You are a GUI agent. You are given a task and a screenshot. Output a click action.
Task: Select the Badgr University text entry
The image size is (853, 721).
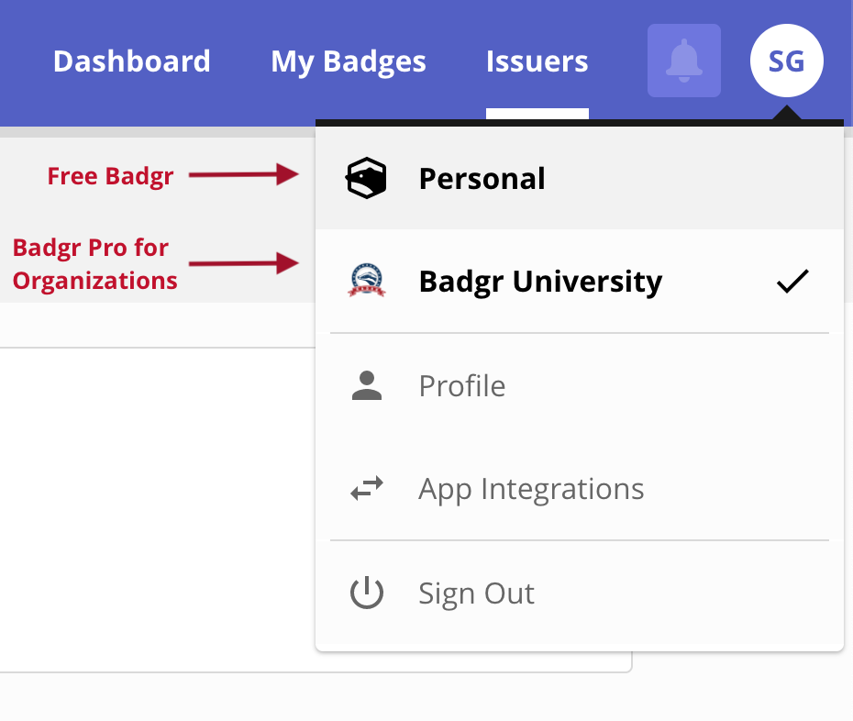[x=540, y=281]
